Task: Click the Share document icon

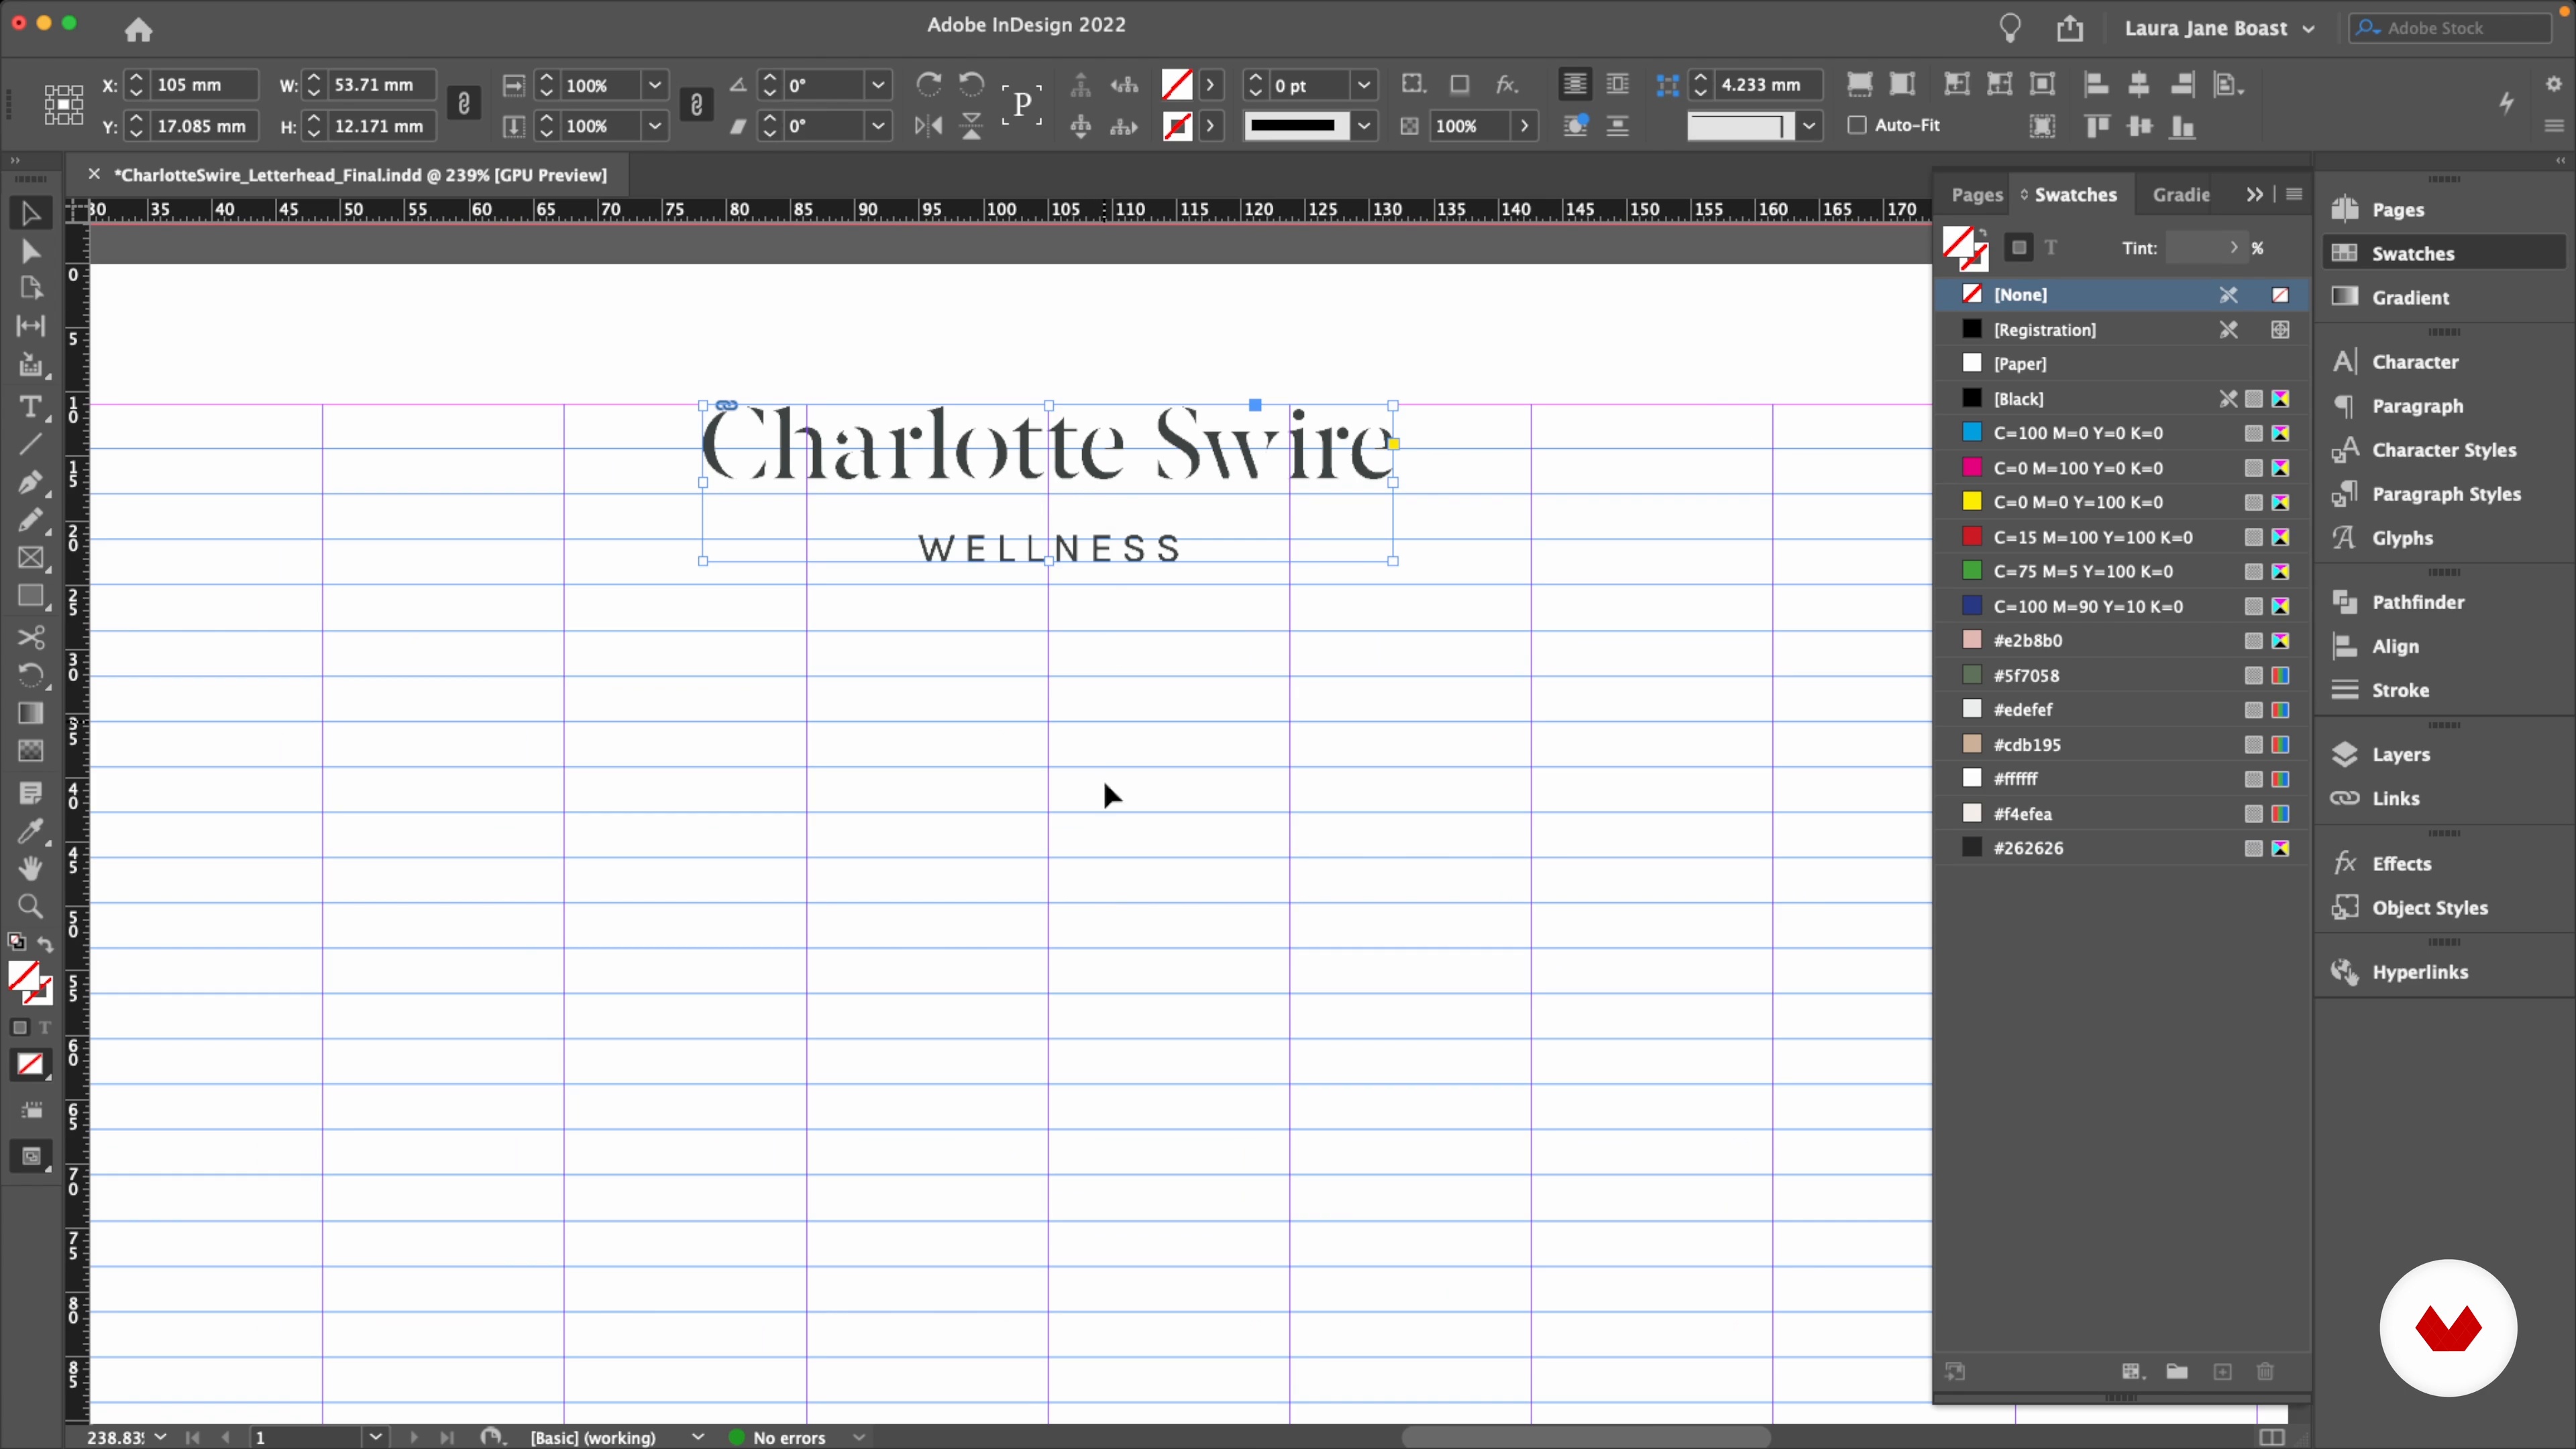Action: tap(2070, 28)
